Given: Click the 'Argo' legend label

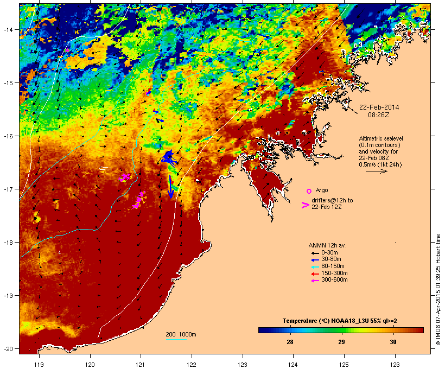Looking at the screenshot, I should (322, 190).
